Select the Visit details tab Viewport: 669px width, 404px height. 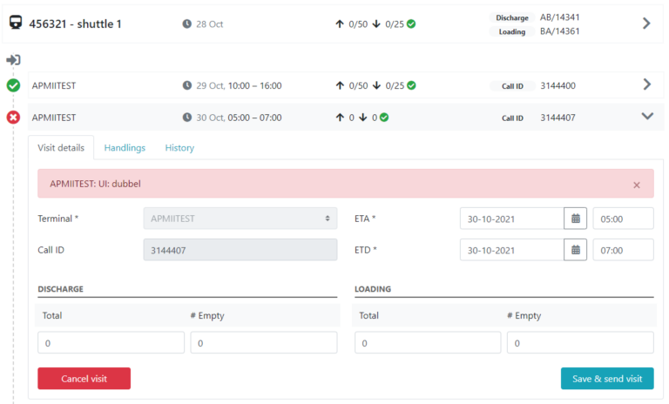[61, 148]
